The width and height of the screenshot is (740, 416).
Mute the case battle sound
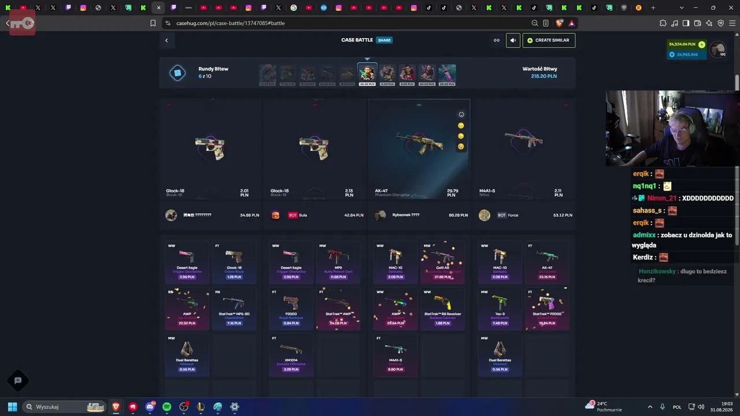tap(513, 40)
